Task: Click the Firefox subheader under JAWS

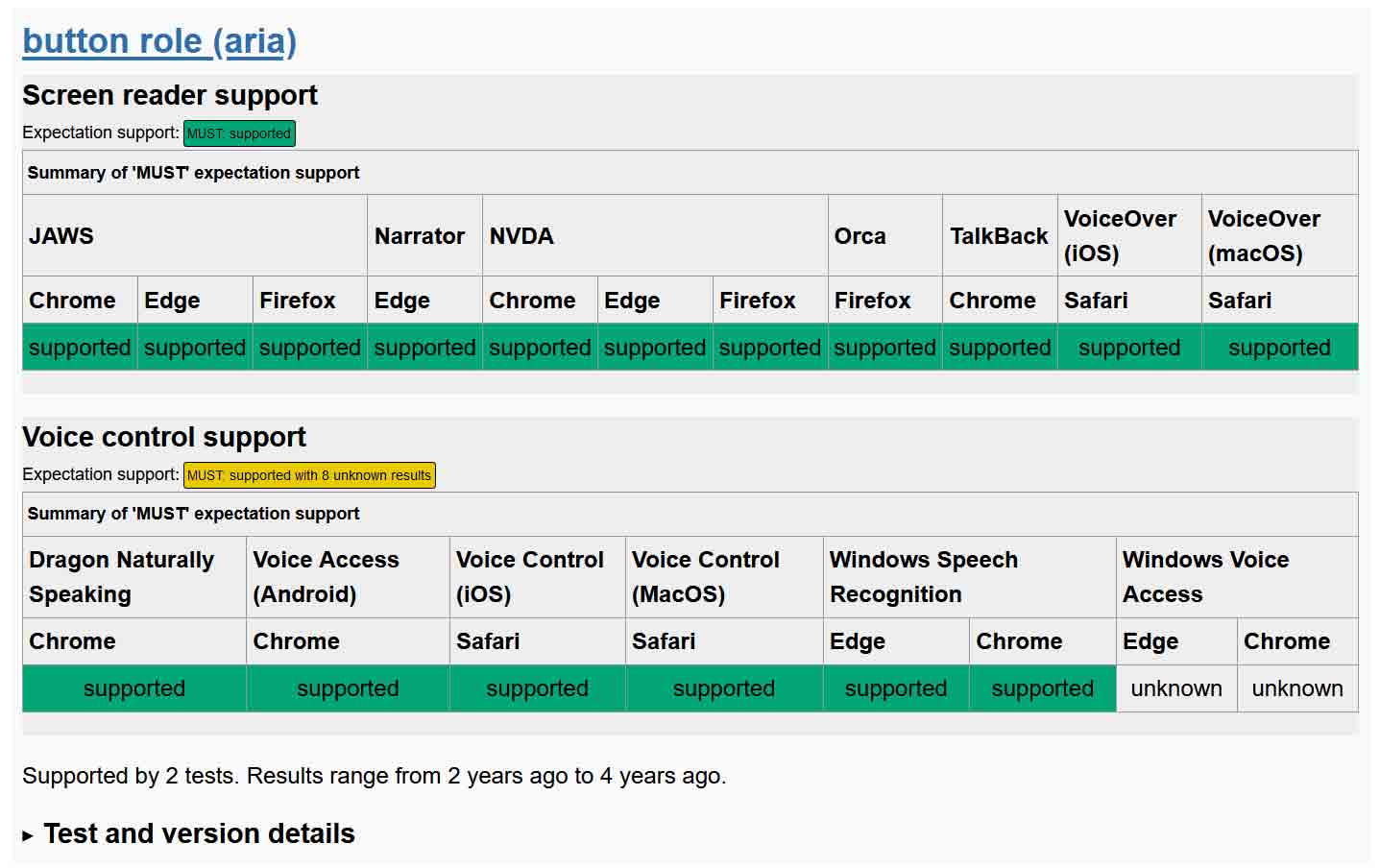Action: [x=310, y=301]
